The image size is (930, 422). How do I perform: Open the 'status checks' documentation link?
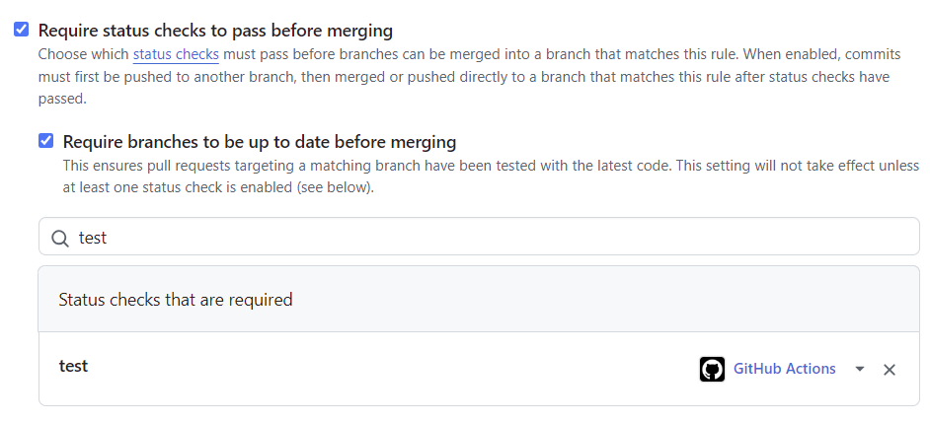tap(176, 54)
